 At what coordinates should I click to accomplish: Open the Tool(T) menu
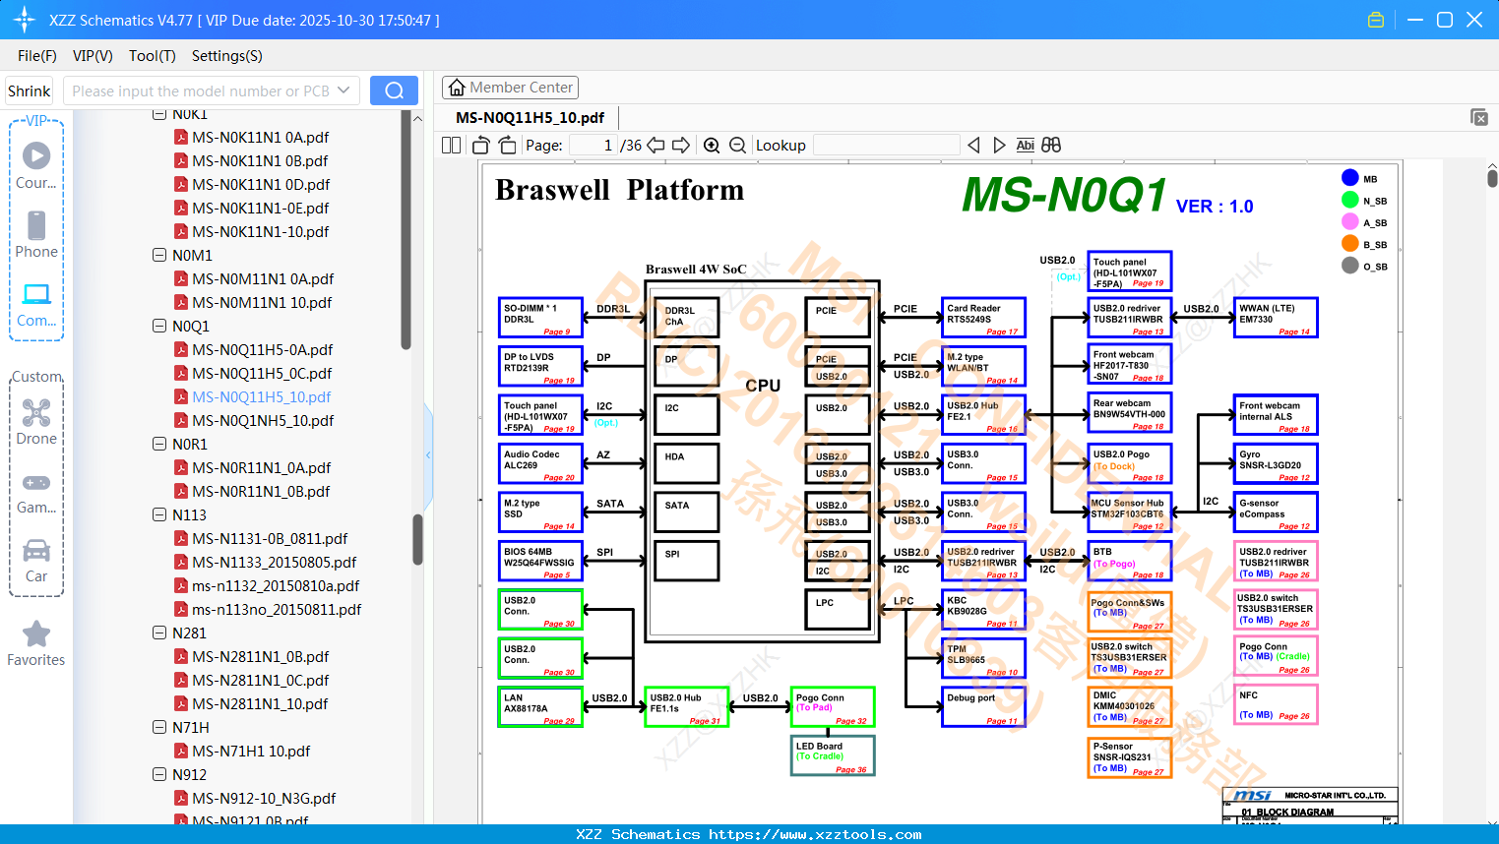point(153,56)
